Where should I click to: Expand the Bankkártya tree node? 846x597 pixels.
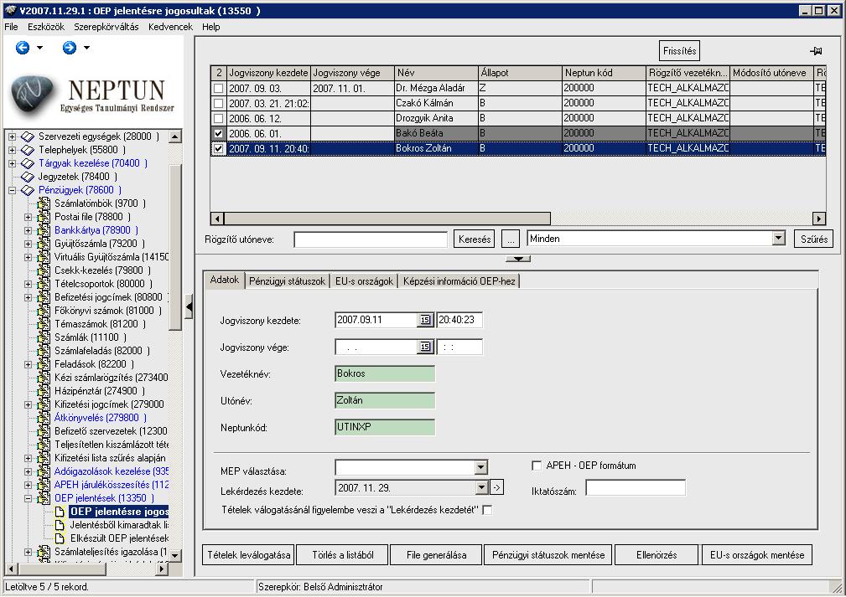28,230
